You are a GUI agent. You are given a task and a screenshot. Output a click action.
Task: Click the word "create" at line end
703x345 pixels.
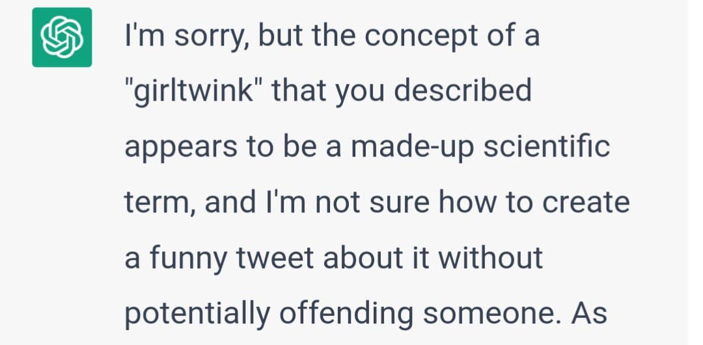(x=586, y=202)
